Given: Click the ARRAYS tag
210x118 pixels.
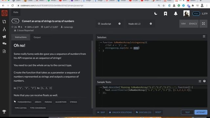Looking at the screenshot, I should coord(38,102).
